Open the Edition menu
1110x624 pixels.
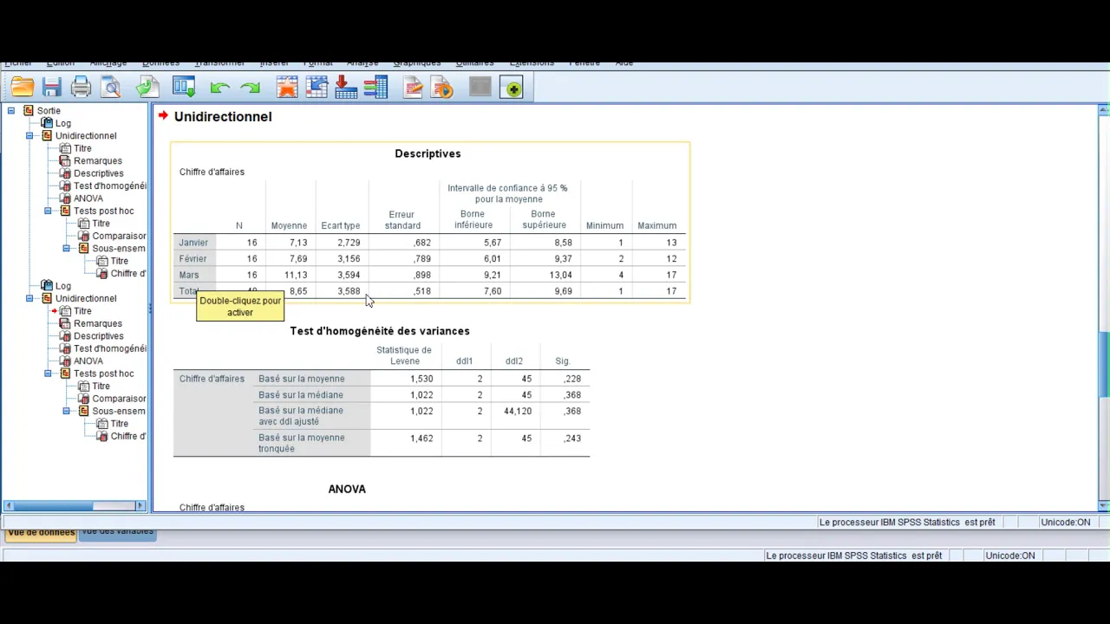pos(60,63)
